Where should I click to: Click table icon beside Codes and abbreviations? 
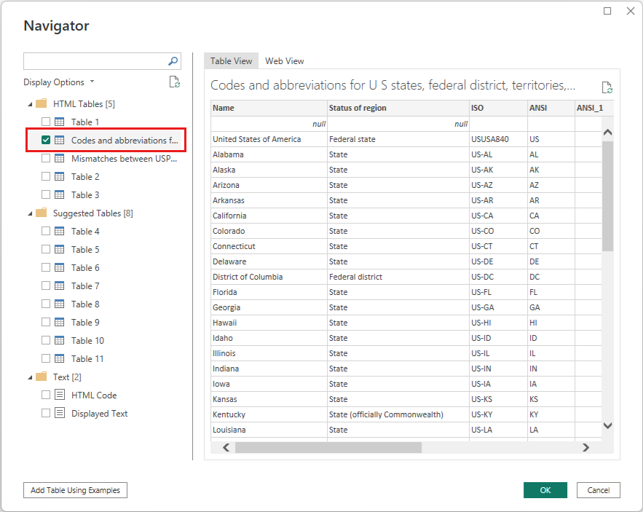(x=60, y=140)
